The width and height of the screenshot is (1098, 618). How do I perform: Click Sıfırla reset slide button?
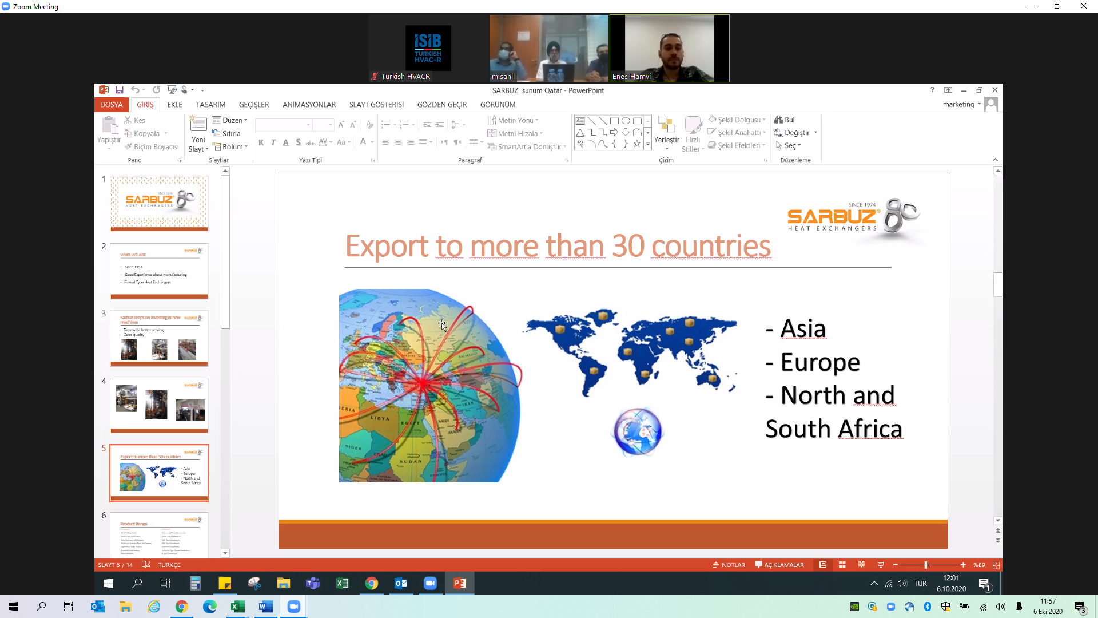click(226, 133)
